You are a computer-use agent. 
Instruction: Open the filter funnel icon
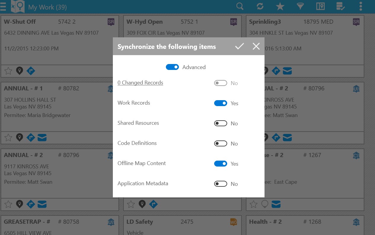[300, 6]
